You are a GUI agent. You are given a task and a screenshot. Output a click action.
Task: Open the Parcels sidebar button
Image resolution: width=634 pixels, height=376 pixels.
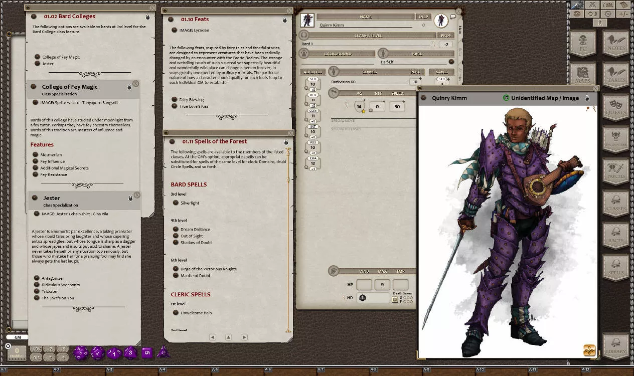615,172
